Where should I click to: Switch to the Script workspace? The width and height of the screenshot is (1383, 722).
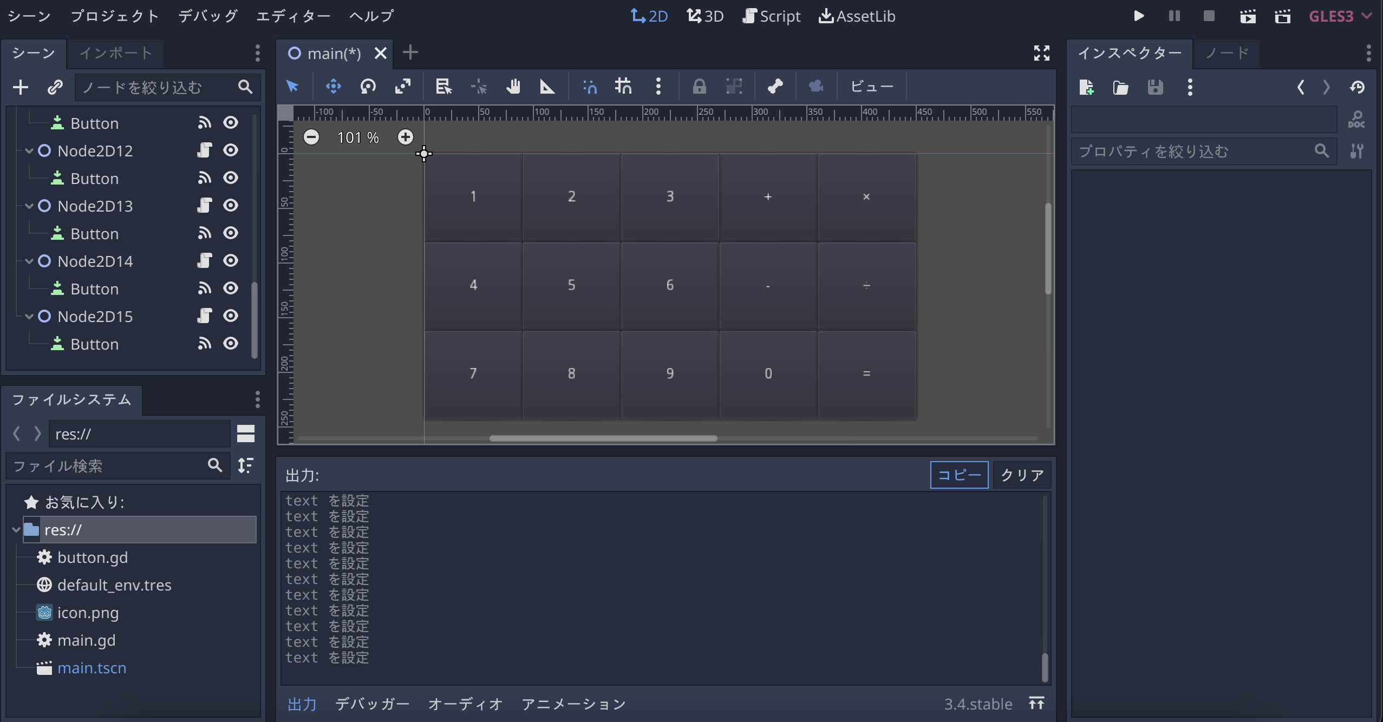click(772, 16)
